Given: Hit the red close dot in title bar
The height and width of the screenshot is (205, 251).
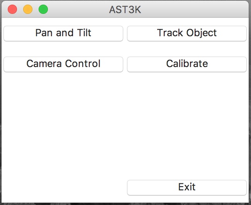Looking at the screenshot, I should 12,9.
